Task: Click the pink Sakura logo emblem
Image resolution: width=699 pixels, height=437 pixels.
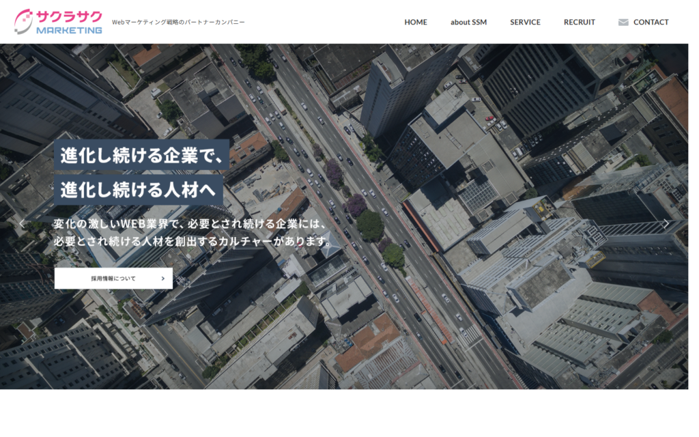Action: [x=24, y=21]
